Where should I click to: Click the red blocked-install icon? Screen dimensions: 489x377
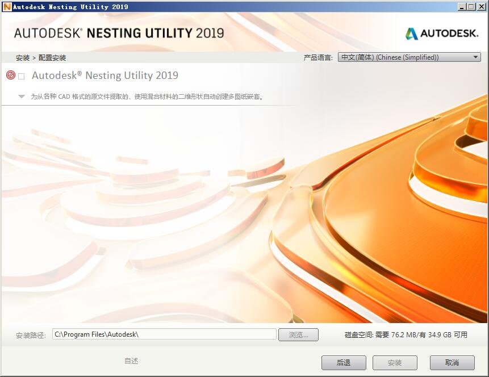(11, 75)
